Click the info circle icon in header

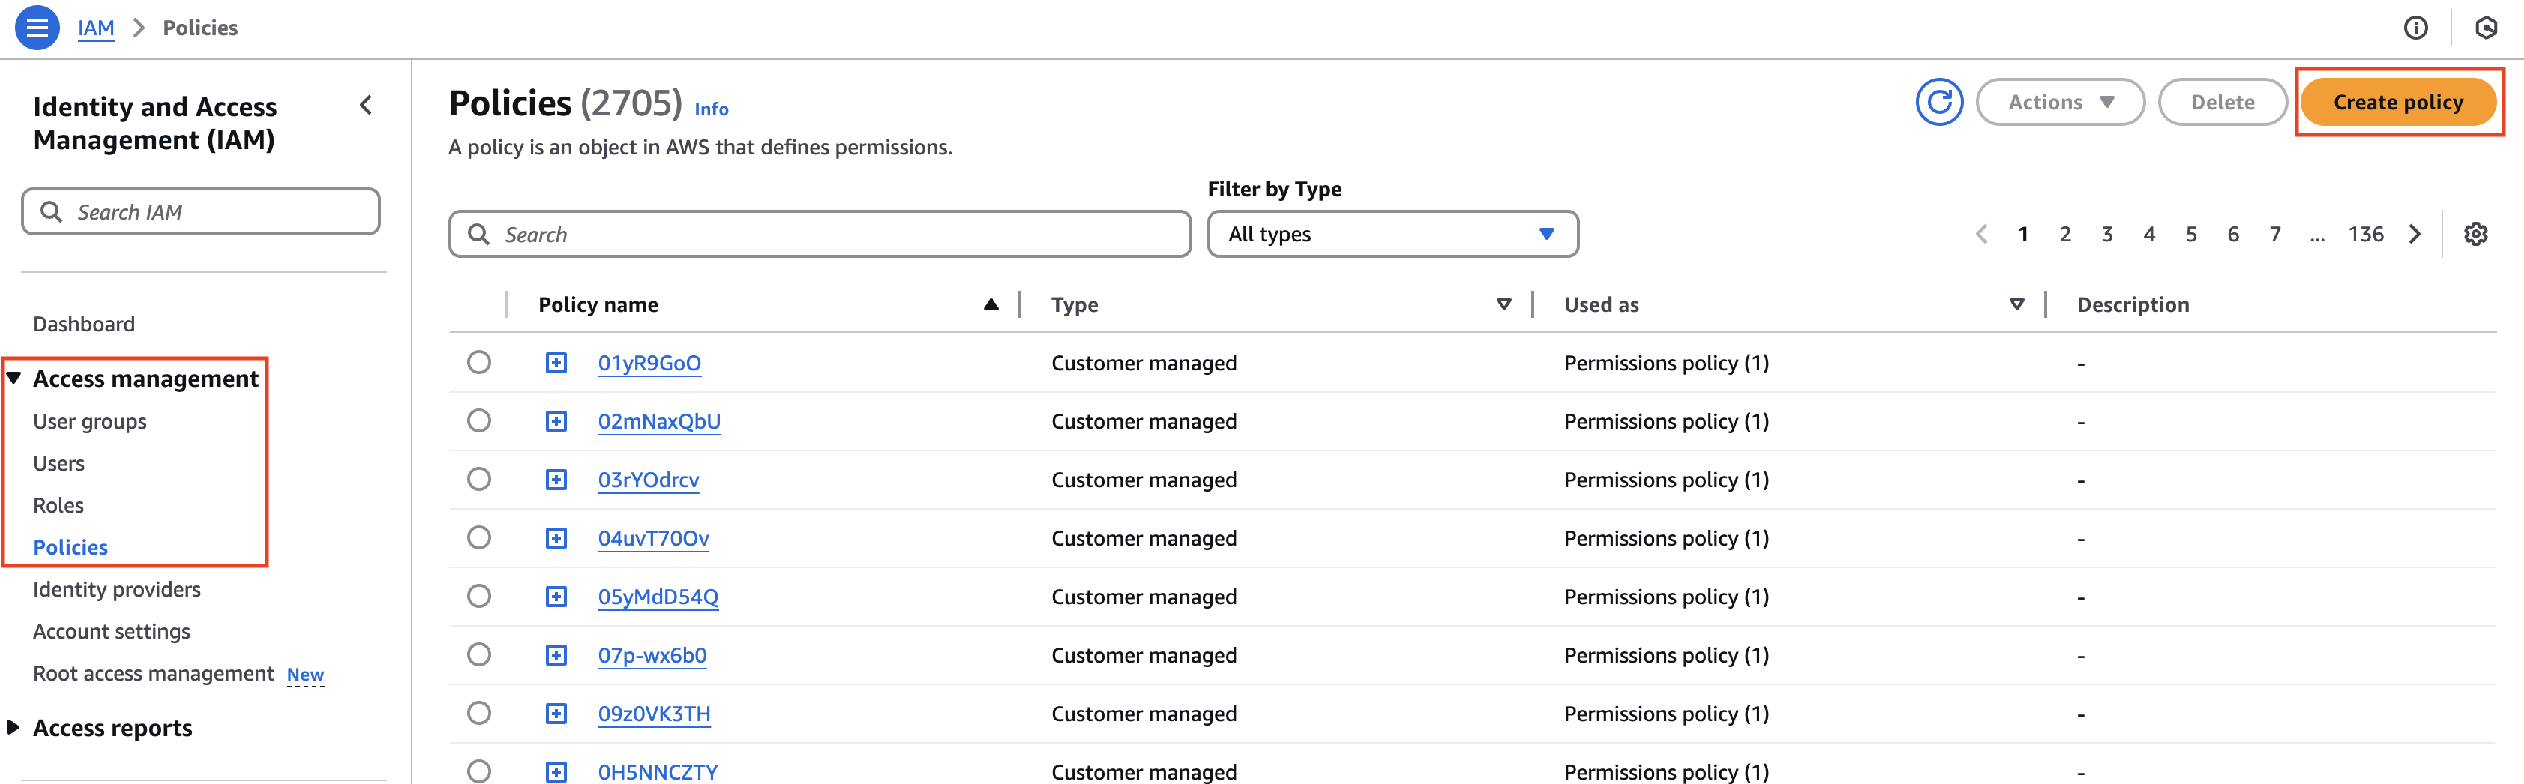pyautogui.click(x=2415, y=28)
